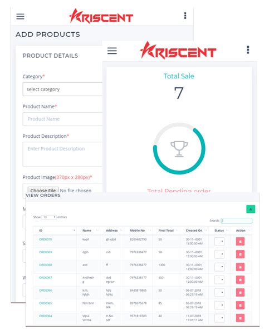
Task: Click the View Orders heading
Action: 43,196
